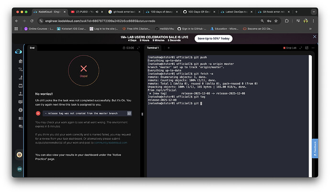Open Log in to the site bookmark
This screenshot has width=330, height=193.
tap(104, 29)
